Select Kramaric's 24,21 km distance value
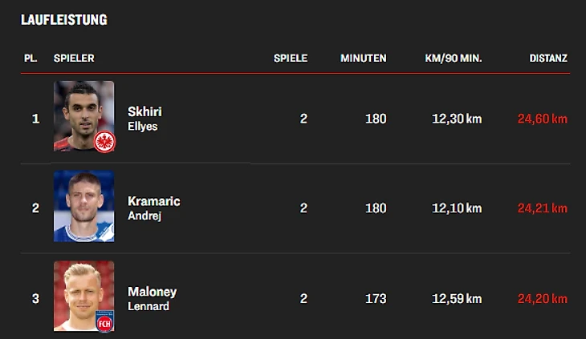 click(x=543, y=208)
